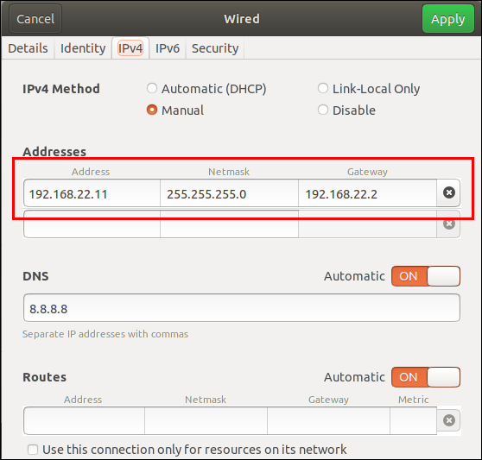
Task: Switch to the Details tab
Action: coord(28,48)
